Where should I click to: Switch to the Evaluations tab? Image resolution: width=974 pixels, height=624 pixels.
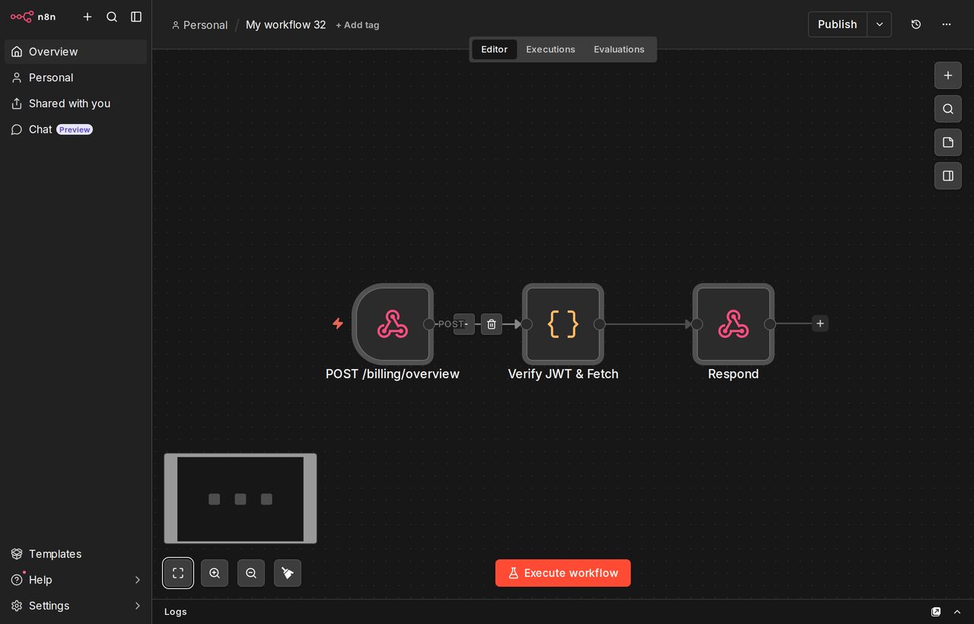tap(619, 49)
